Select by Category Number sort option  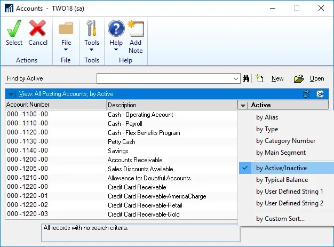click(x=285, y=141)
